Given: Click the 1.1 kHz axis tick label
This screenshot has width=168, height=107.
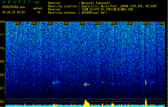Looking at the screenshot, I should pyautogui.click(x=2, y=35).
